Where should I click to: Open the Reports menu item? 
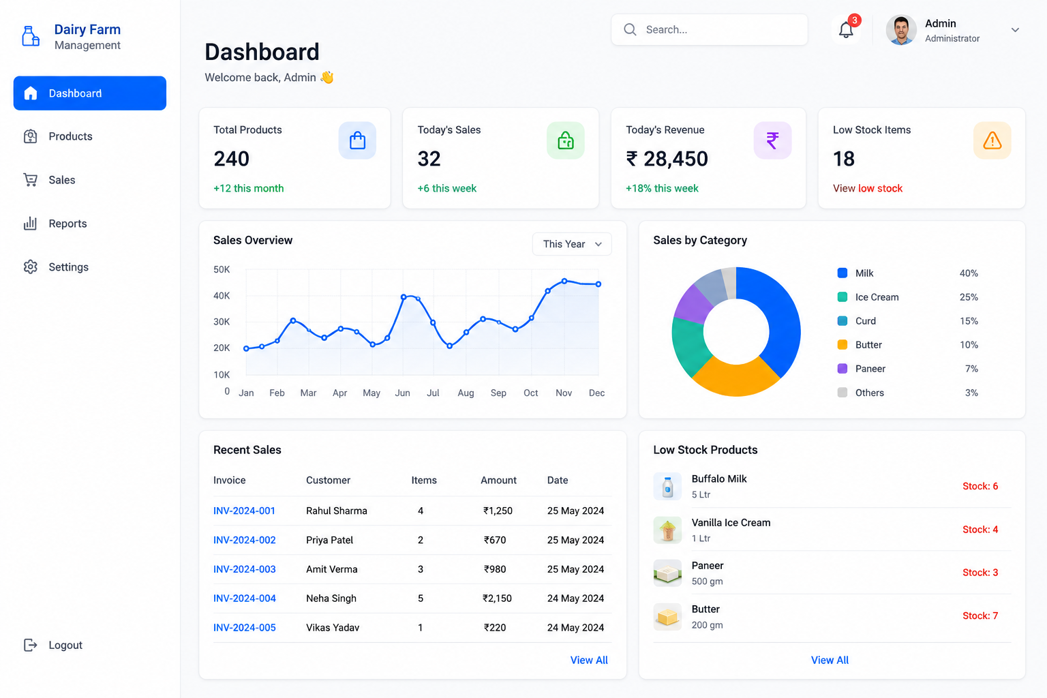[x=90, y=224]
